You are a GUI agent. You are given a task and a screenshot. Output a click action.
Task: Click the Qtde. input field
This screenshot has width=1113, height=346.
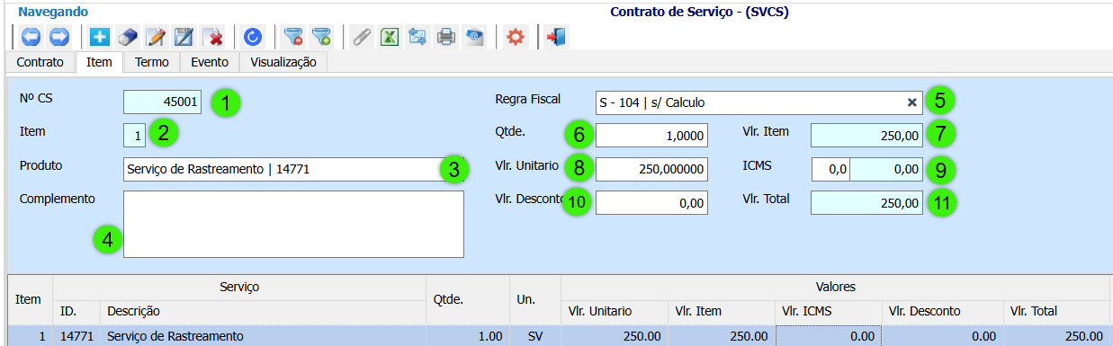pos(651,136)
